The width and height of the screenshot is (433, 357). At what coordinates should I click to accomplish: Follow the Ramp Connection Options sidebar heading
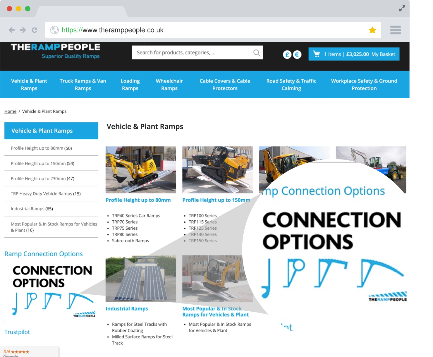pyautogui.click(x=44, y=254)
